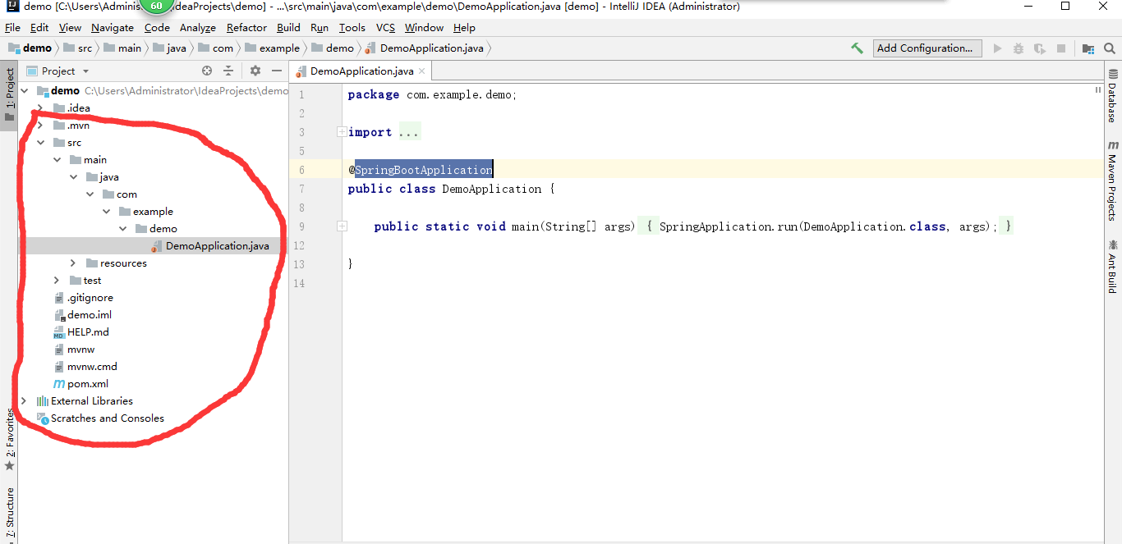Open the Refactor menu
Viewport: 1122px width, 544px height.
(246, 28)
